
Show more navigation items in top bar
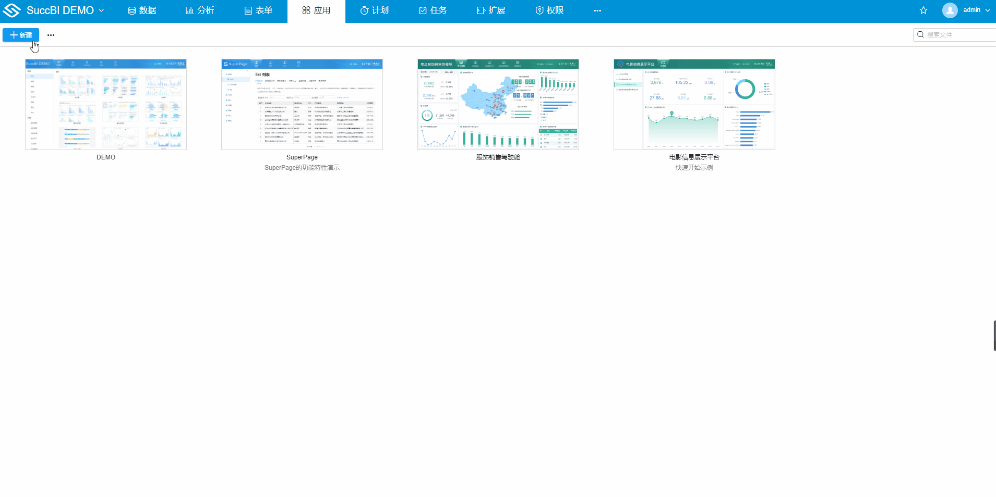pos(597,10)
